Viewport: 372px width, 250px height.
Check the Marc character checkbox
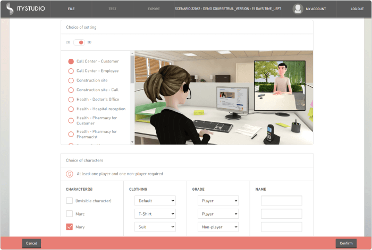click(x=69, y=214)
